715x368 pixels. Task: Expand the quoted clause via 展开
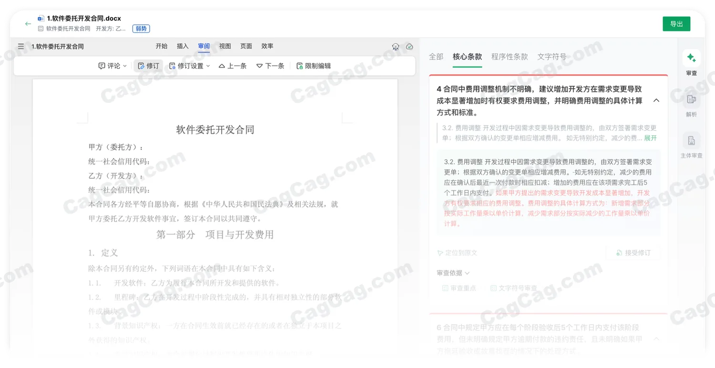click(651, 138)
